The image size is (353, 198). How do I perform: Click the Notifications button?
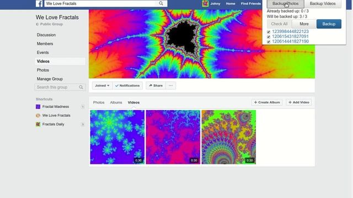(x=127, y=86)
